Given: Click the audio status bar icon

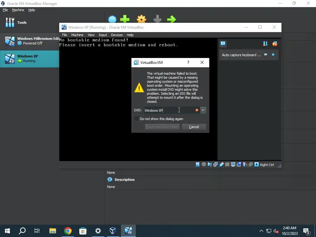Looking at the screenshot, I should [x=210, y=164].
